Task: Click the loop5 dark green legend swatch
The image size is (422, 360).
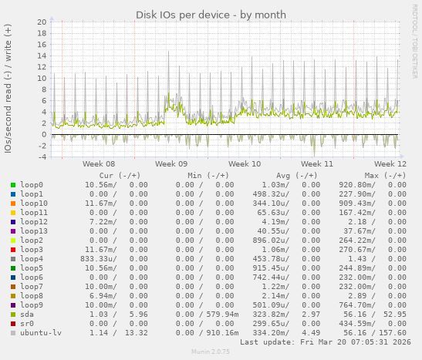Action: (x=13, y=268)
